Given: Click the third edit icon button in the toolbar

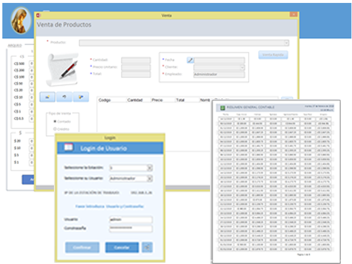Looking at the screenshot, I should [80, 96].
